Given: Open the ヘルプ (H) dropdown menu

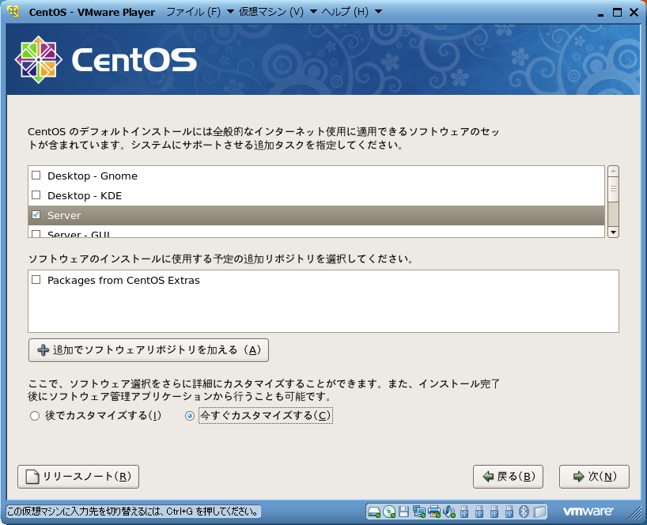Looking at the screenshot, I should coord(354,12).
